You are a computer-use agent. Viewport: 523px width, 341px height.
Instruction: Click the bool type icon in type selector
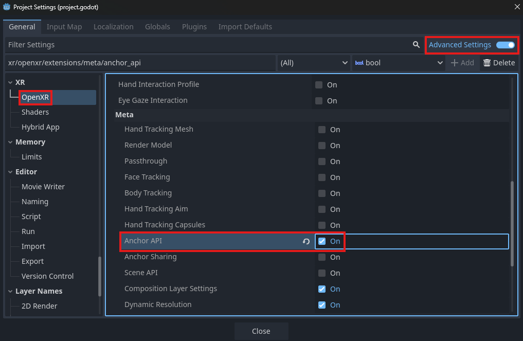[x=359, y=63]
